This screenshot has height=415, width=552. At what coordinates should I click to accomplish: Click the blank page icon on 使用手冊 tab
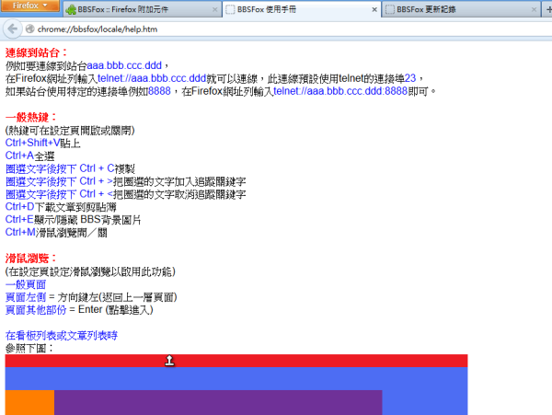(x=230, y=10)
